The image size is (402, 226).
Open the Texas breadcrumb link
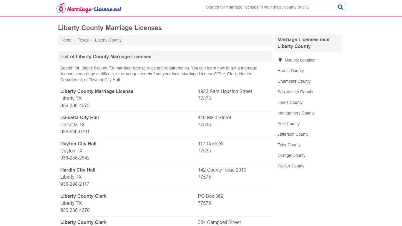tap(83, 40)
